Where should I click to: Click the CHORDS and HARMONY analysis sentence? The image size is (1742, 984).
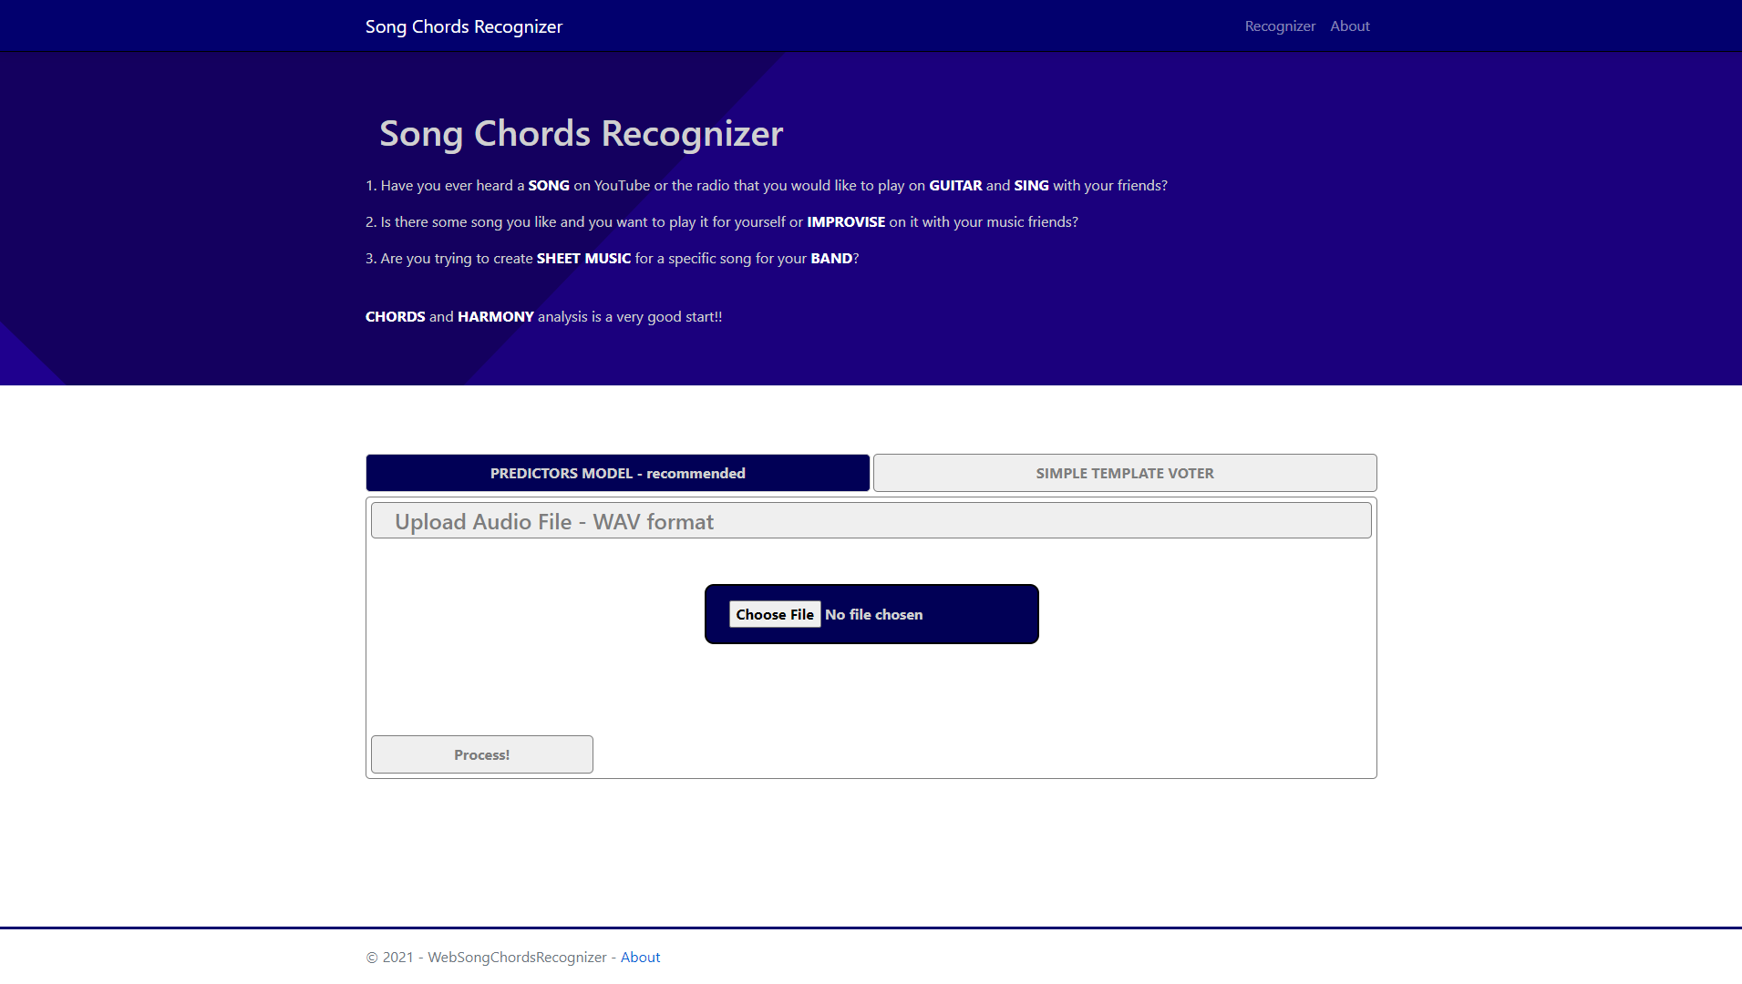tap(544, 317)
